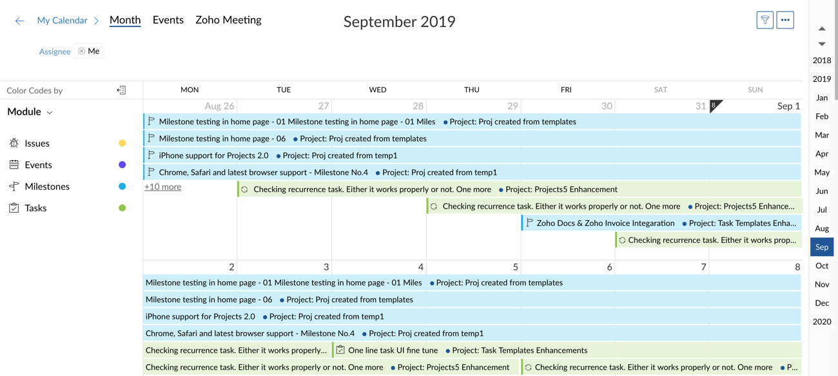Select year 2020 in the side navigator
Image resolution: width=838 pixels, height=376 pixels.
822,321
